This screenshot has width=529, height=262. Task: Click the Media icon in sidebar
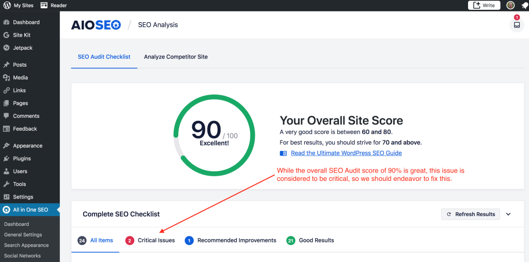click(x=6, y=78)
